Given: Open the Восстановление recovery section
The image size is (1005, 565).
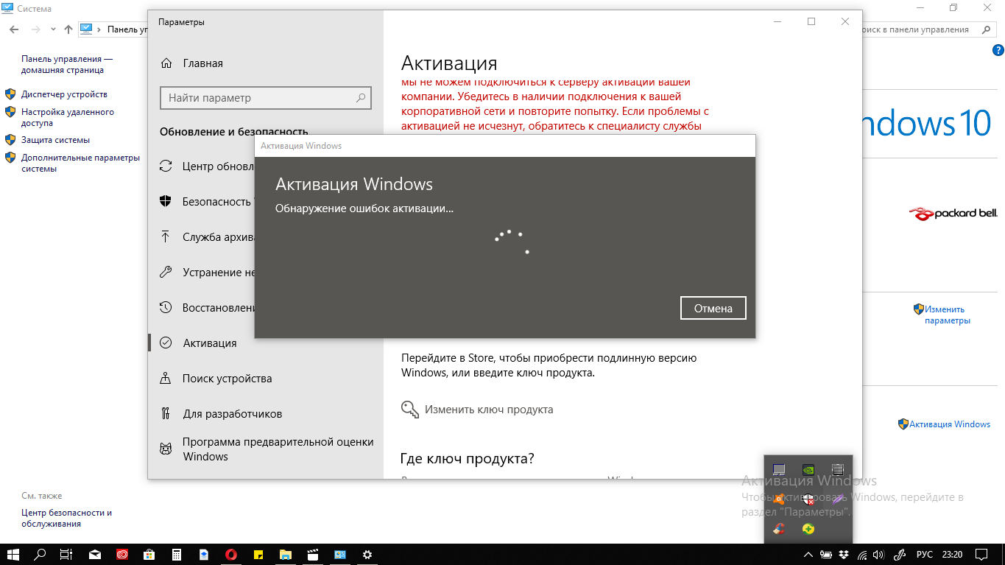Looking at the screenshot, I should tap(207, 308).
